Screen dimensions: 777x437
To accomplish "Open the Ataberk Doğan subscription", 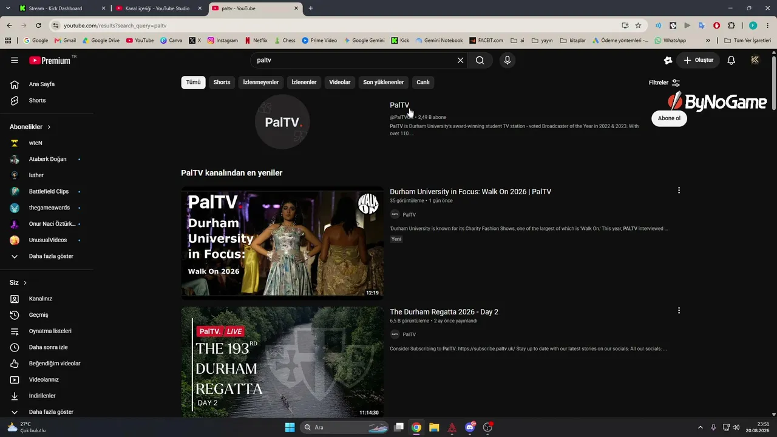I will point(47,159).
